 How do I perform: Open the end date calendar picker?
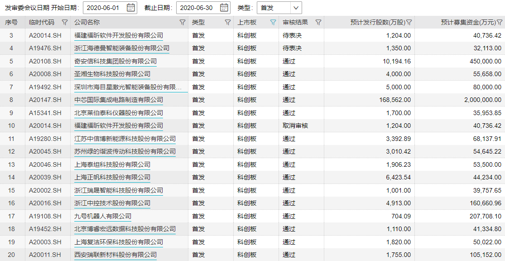tap(224, 8)
